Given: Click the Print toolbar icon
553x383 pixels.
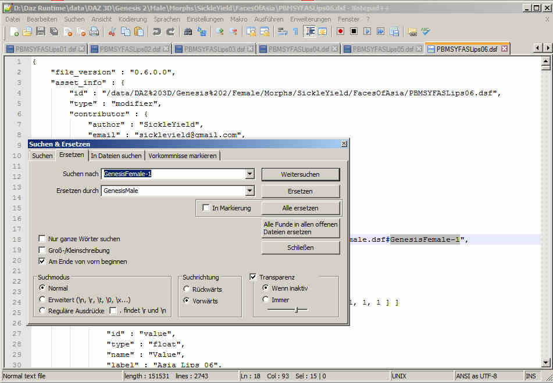Looking at the screenshot, I should 94,32.
